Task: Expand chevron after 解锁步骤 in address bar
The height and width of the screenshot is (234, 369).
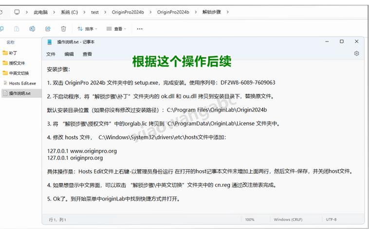Action: click(227, 12)
